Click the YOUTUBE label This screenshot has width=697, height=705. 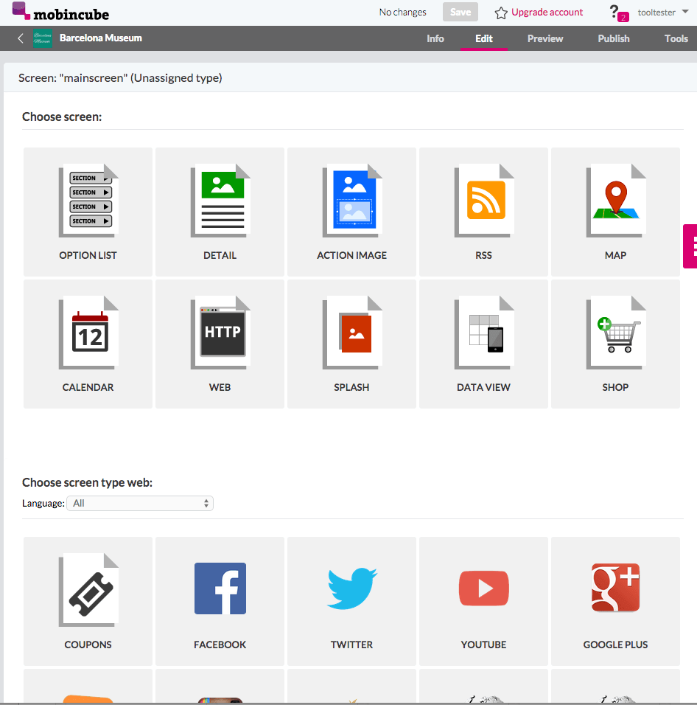coord(483,645)
